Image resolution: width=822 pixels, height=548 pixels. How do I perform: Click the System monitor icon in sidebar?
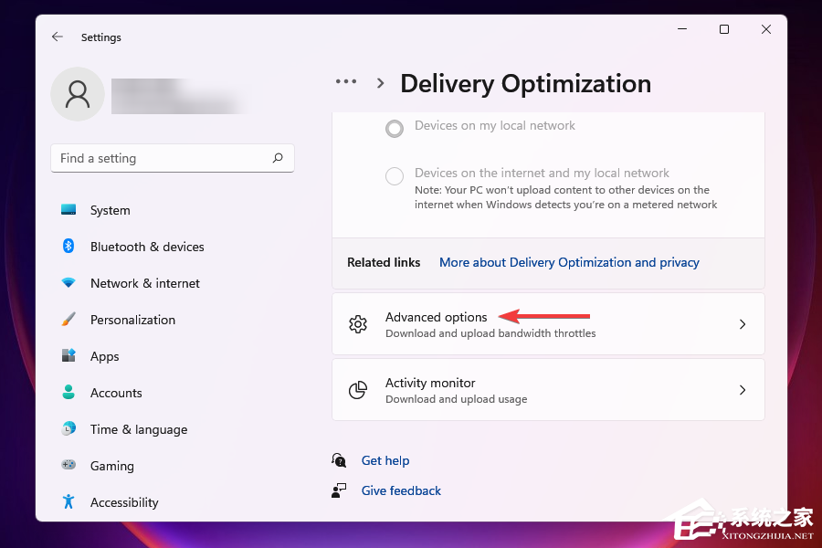pos(68,210)
